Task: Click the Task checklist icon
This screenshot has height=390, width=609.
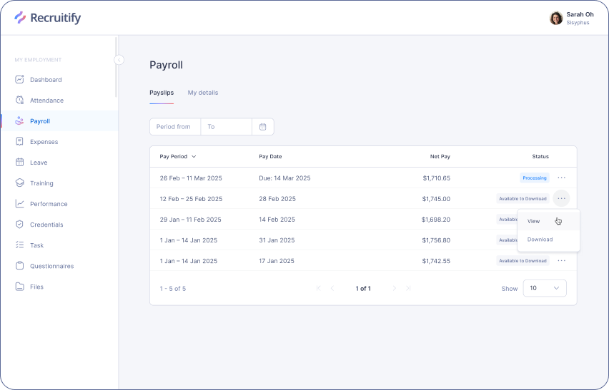Action: (x=19, y=245)
